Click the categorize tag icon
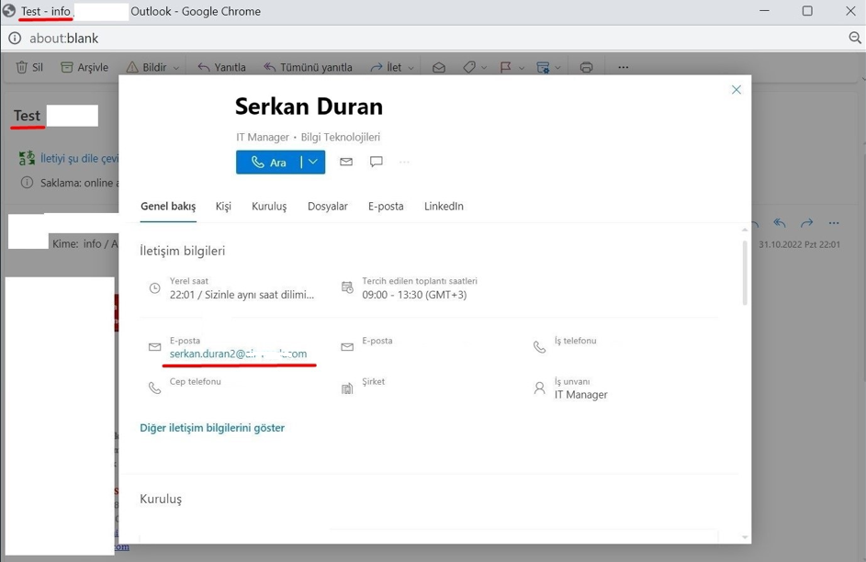This screenshot has height=562, width=866. (469, 67)
